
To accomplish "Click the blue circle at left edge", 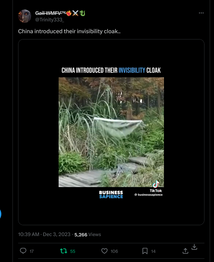I will (x=0, y=214).
